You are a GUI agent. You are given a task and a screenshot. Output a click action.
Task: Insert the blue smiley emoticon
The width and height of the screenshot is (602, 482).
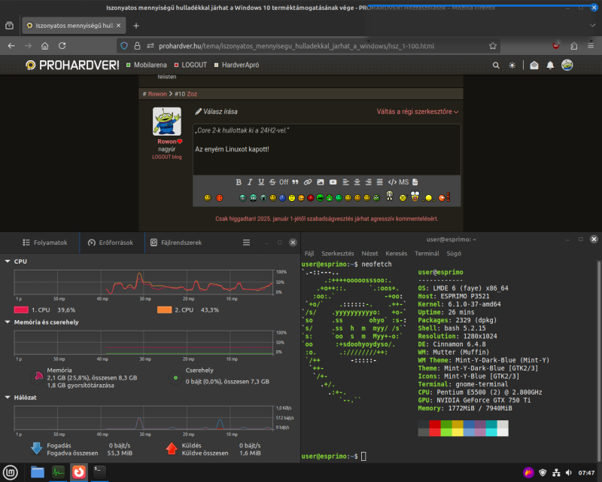282,198
